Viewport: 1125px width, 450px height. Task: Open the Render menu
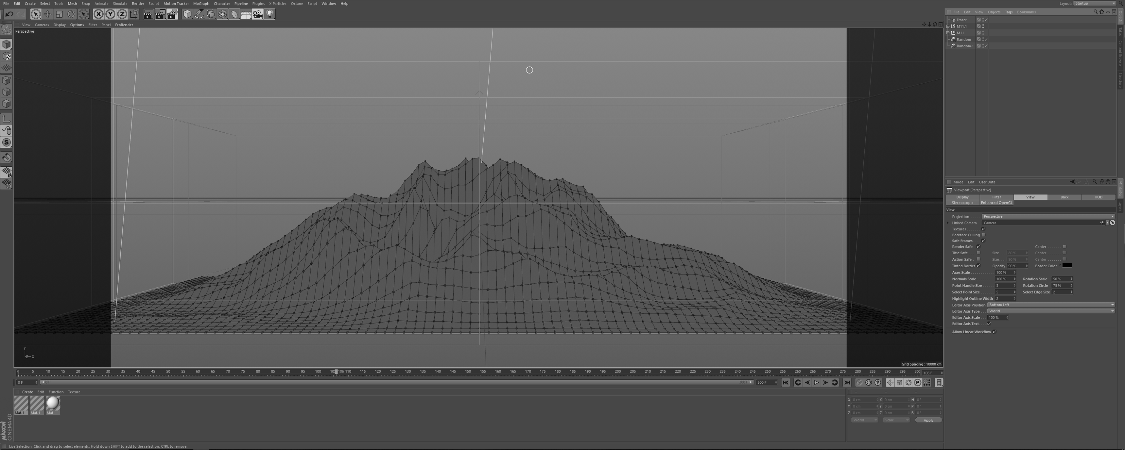tap(138, 4)
